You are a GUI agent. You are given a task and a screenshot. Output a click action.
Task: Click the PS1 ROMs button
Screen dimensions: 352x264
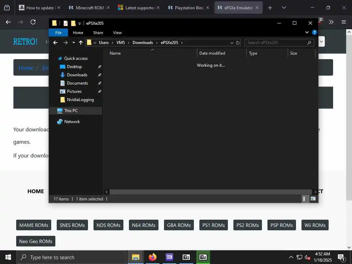[x=213, y=225]
